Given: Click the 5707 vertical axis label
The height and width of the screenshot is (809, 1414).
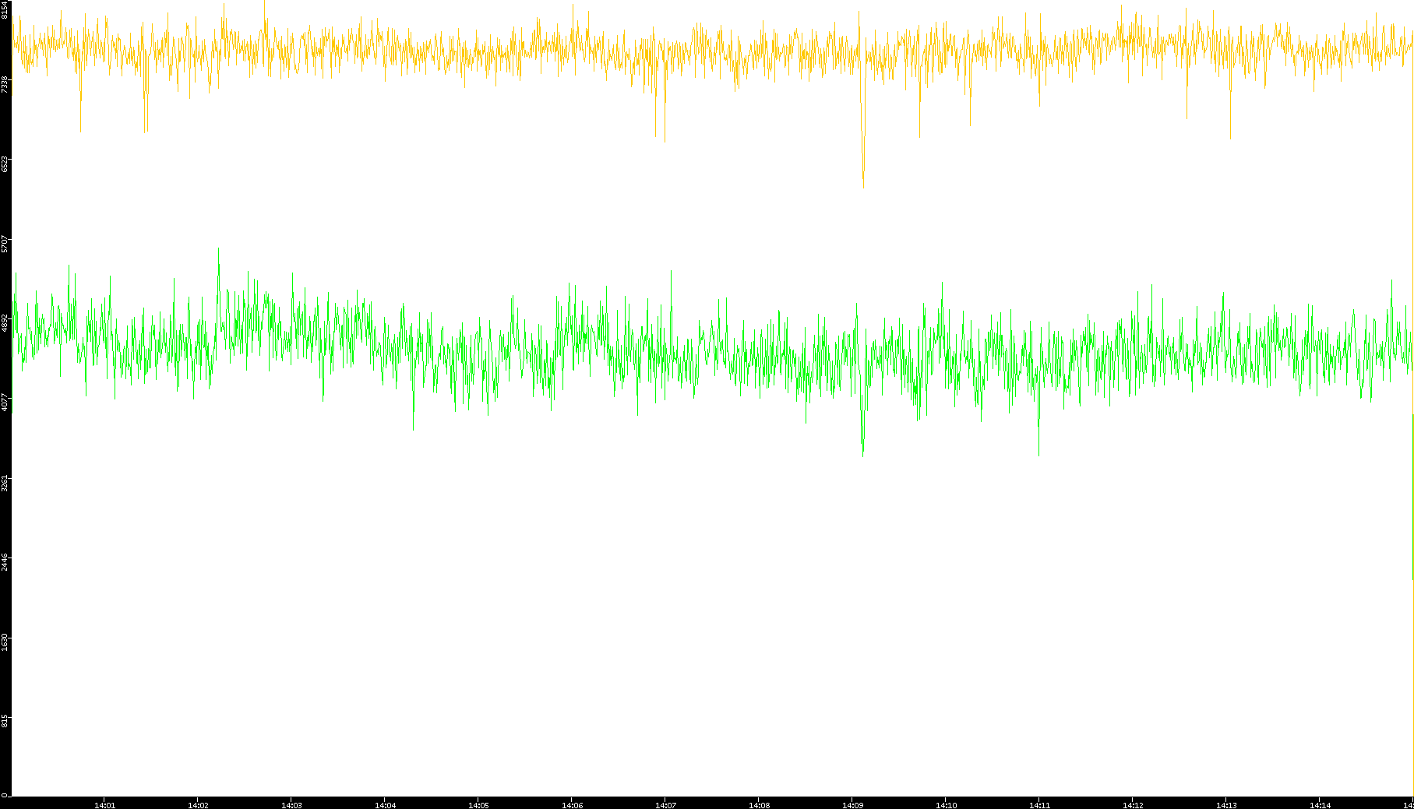Looking at the screenshot, I should tap(5, 243).
